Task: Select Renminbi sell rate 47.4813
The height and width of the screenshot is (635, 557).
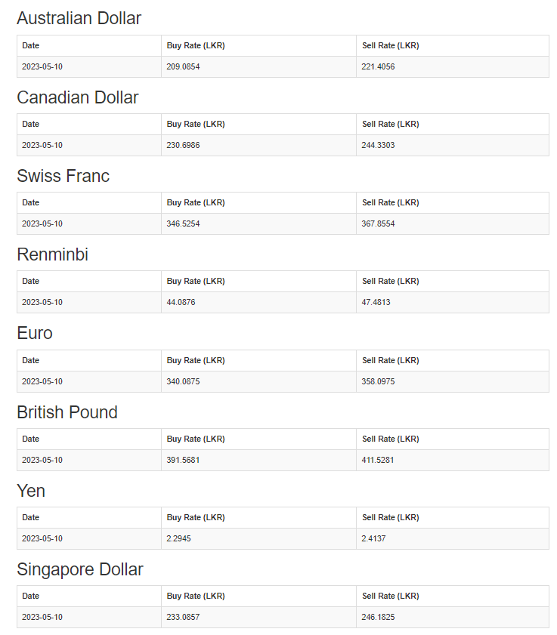Action: click(376, 303)
